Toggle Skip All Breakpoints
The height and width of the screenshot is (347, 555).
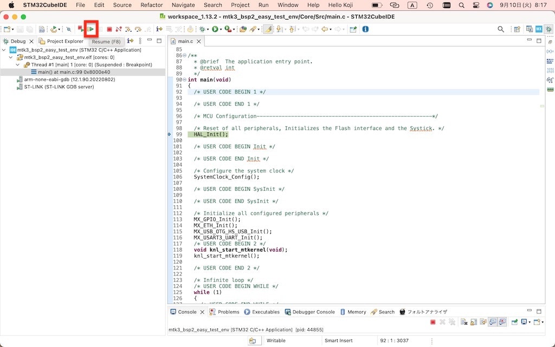tap(69, 30)
